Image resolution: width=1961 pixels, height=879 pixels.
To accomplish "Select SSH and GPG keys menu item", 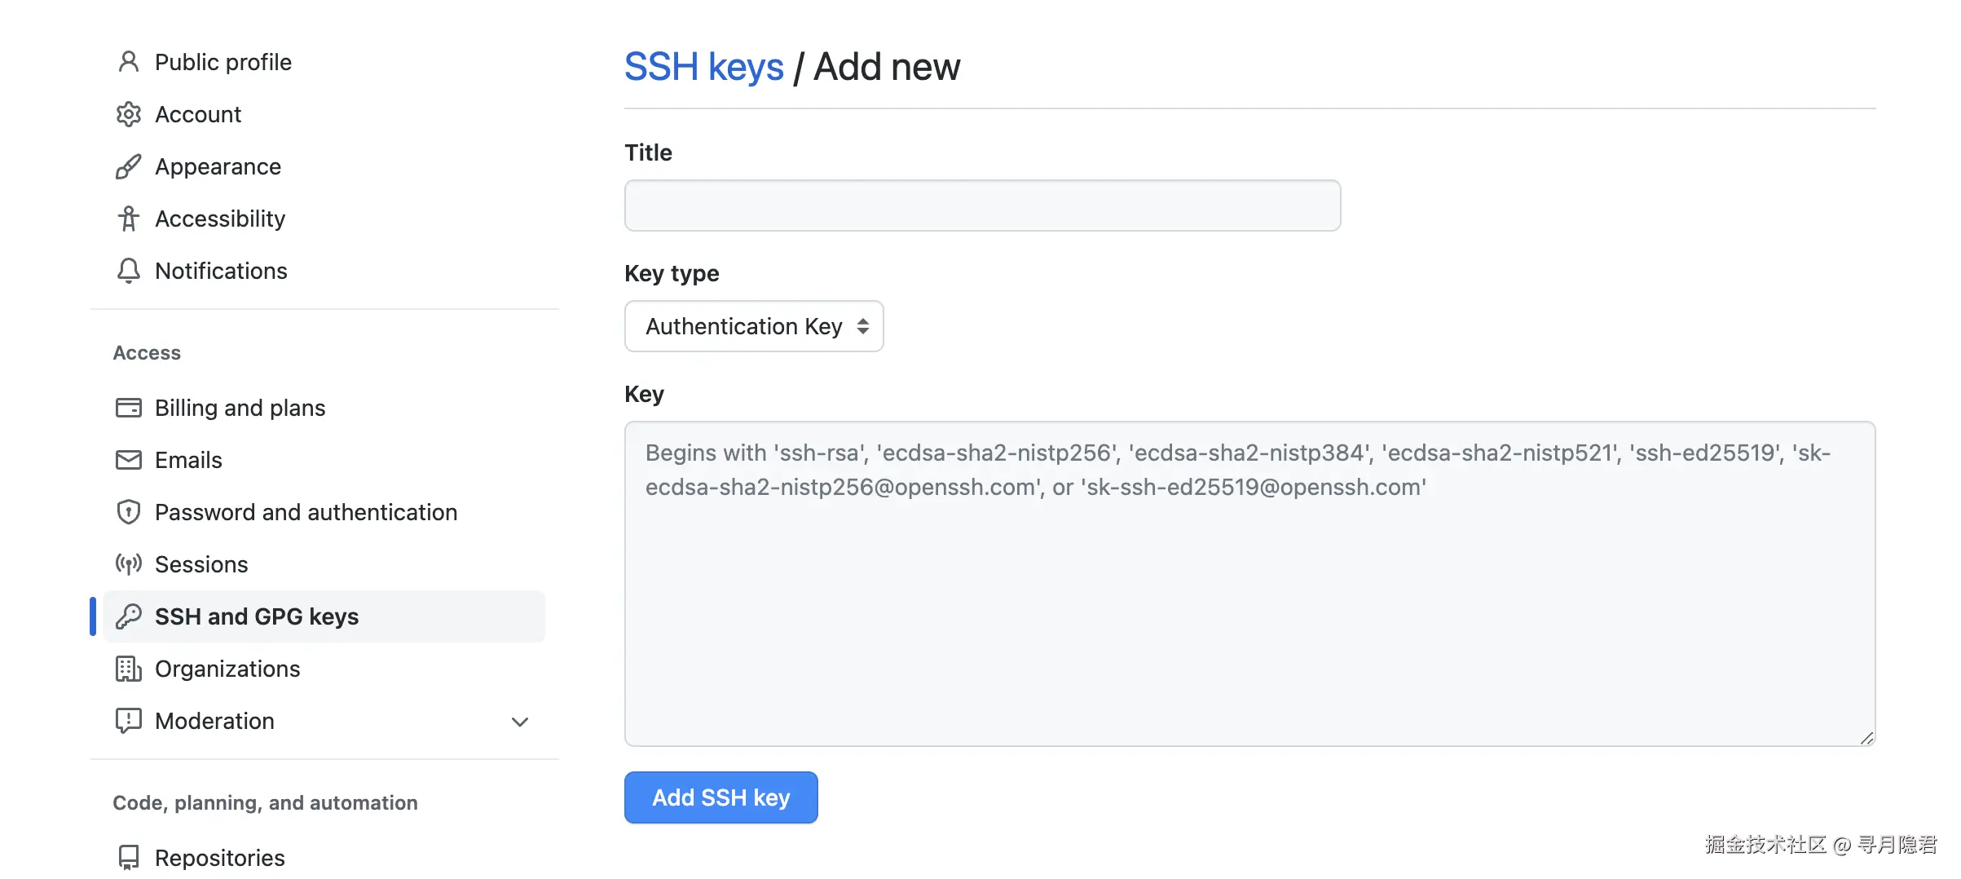I will pos(256,616).
